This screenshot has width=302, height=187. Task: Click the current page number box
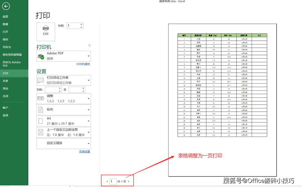pyautogui.click(x=113, y=181)
